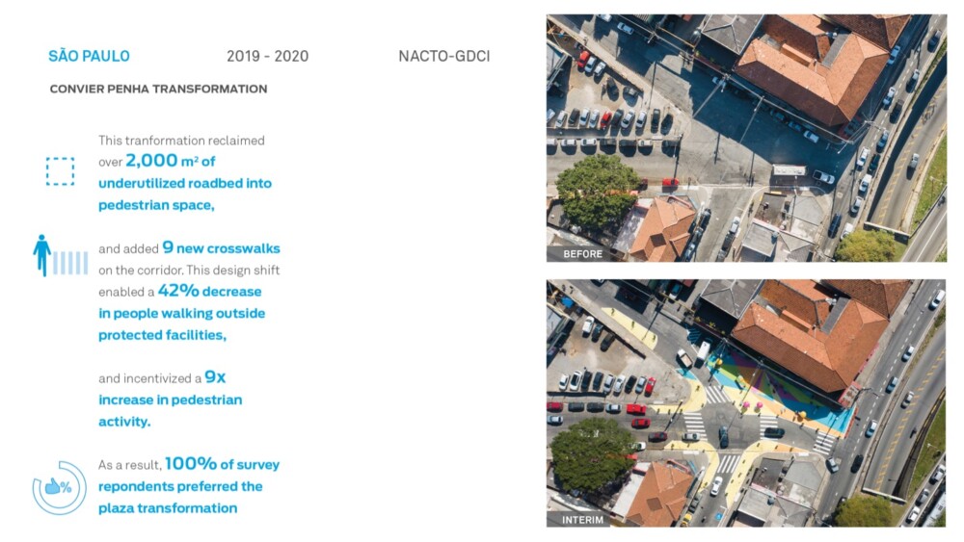The image size is (964, 542).
Task: Select the "100% of survey" highlighted text
Action: tap(222, 464)
